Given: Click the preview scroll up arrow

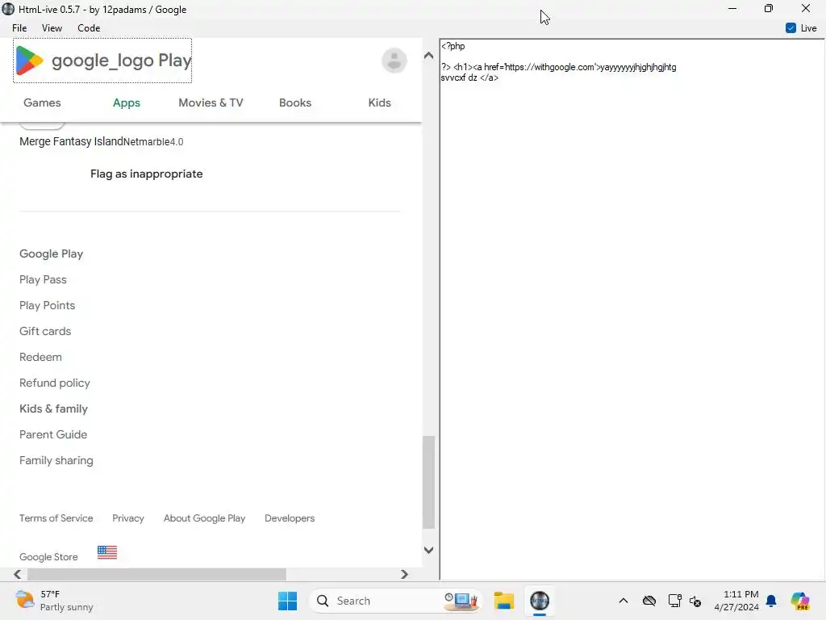Looking at the screenshot, I should click(429, 55).
